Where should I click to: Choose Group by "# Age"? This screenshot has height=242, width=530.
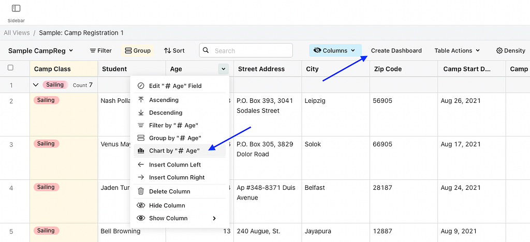180,138
